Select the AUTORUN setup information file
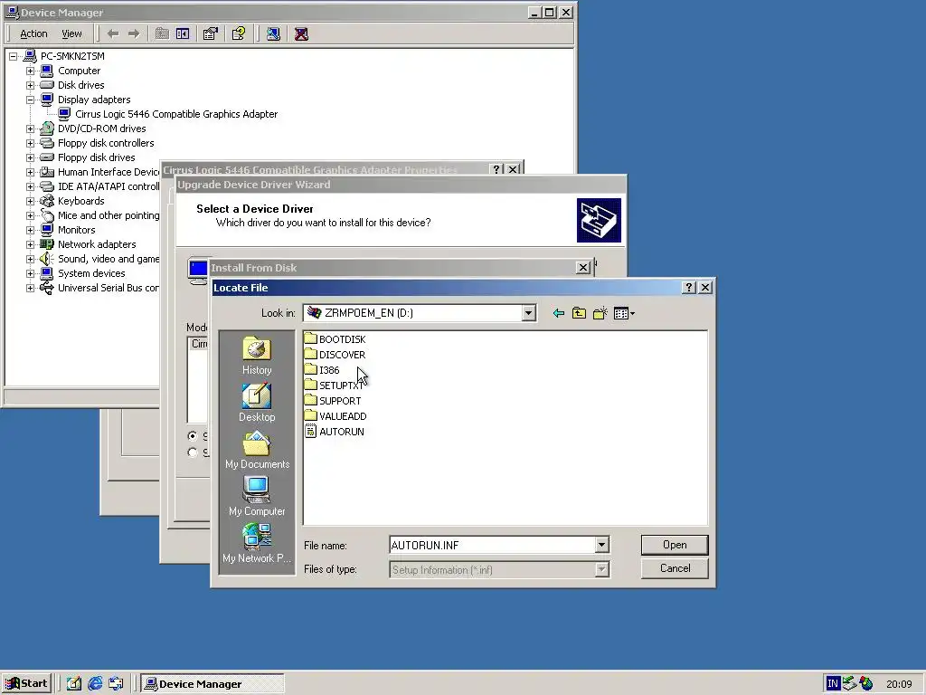926x695 pixels. (x=335, y=432)
